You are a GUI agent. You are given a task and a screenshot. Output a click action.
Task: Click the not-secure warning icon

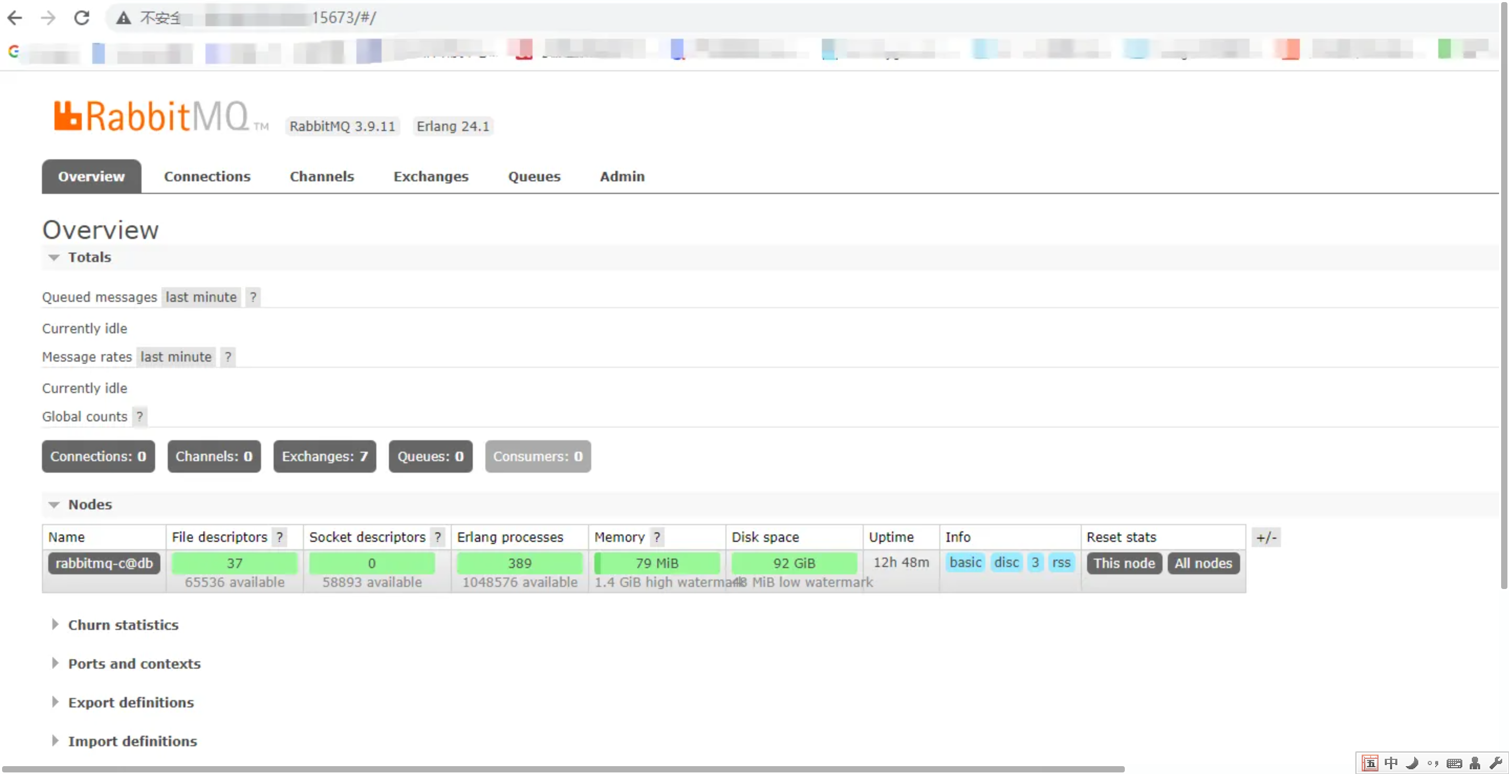(x=123, y=18)
